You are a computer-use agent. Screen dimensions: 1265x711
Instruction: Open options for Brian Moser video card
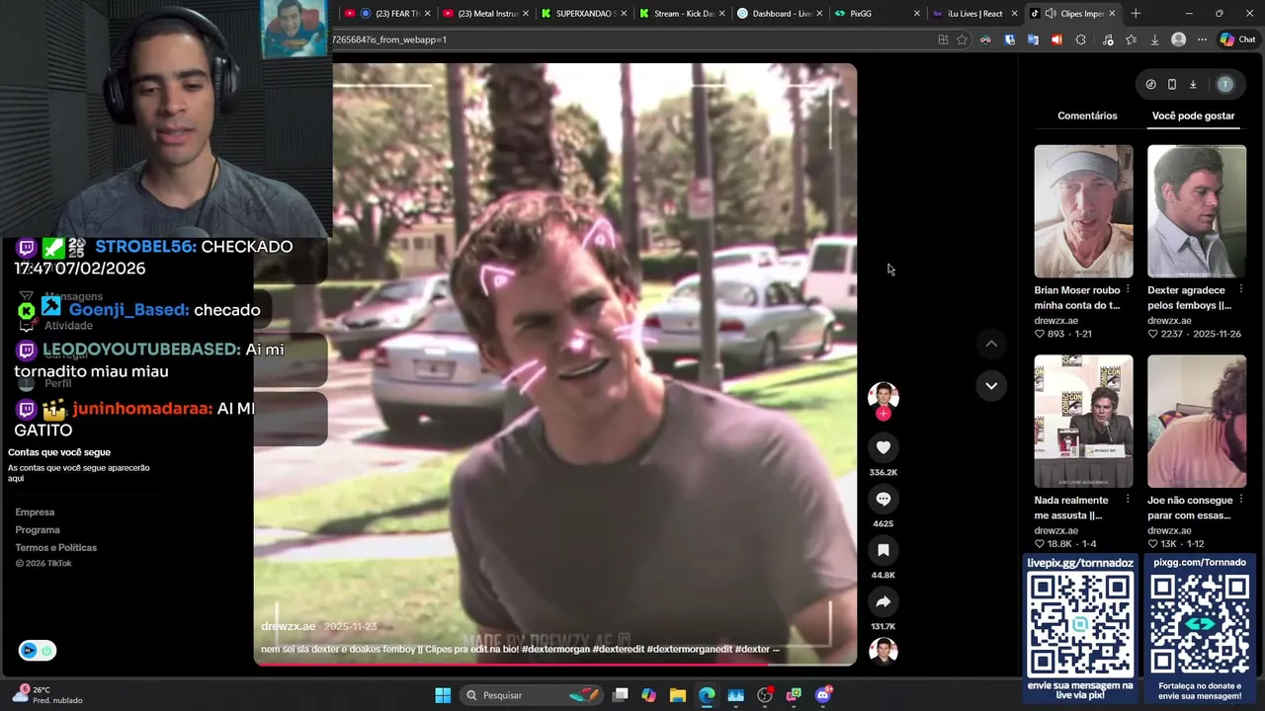[1128, 290]
